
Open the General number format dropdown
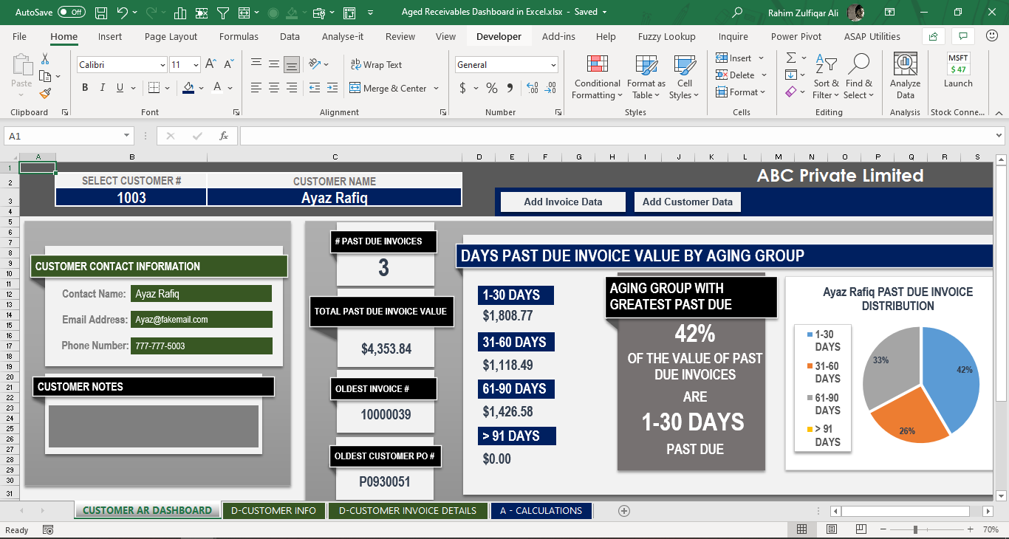[553, 65]
